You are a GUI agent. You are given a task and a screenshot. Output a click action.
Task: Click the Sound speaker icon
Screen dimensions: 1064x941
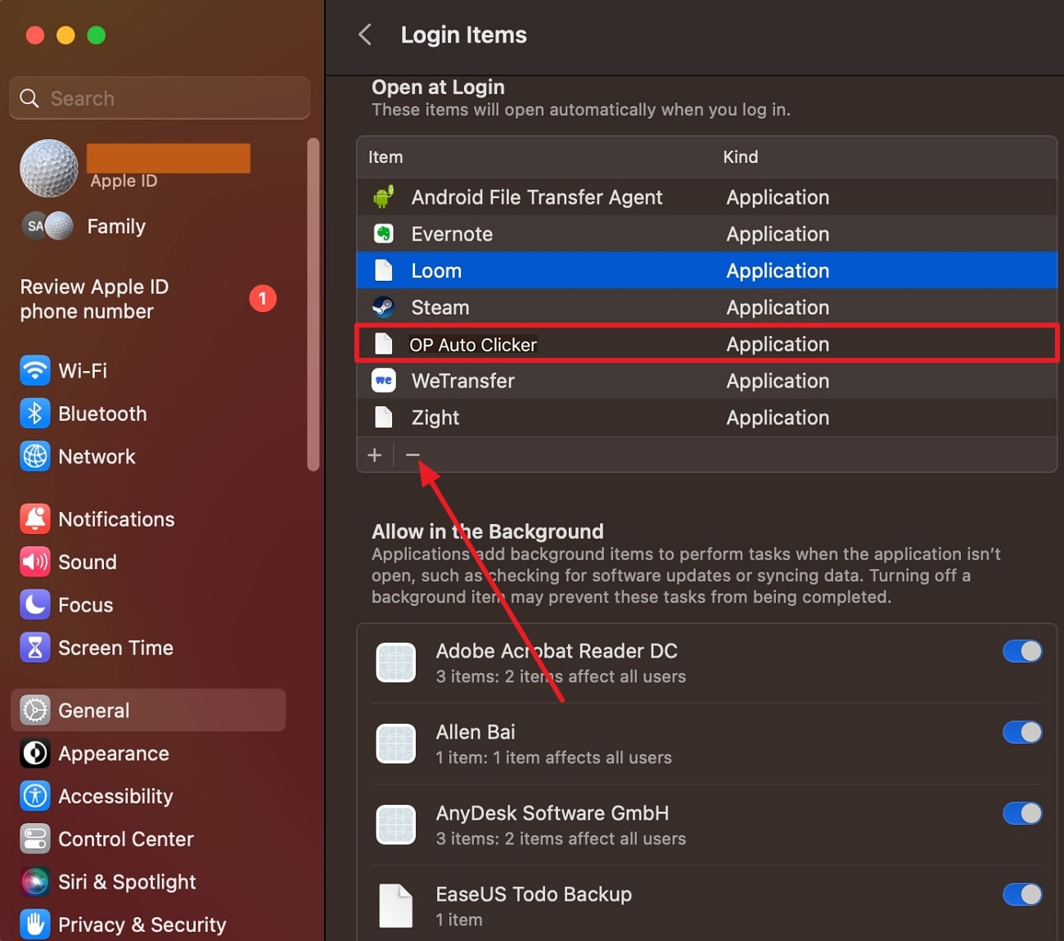[x=35, y=562]
